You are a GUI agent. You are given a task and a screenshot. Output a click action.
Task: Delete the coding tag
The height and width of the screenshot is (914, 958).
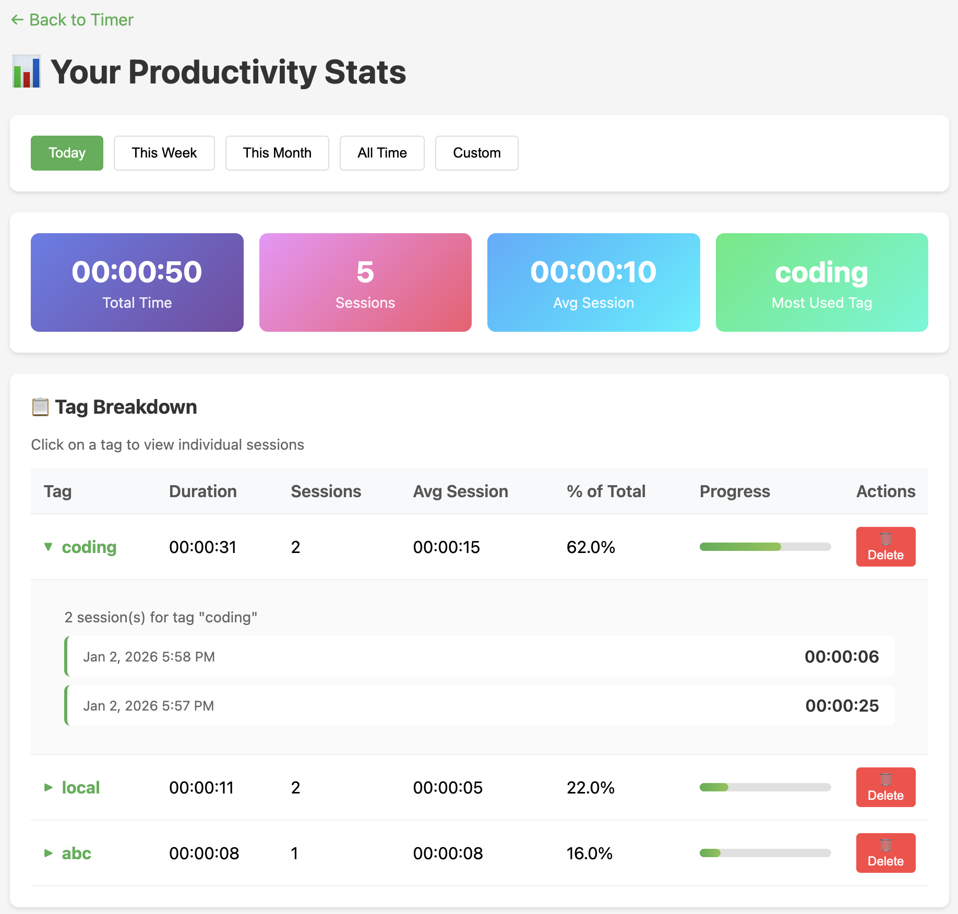click(885, 546)
